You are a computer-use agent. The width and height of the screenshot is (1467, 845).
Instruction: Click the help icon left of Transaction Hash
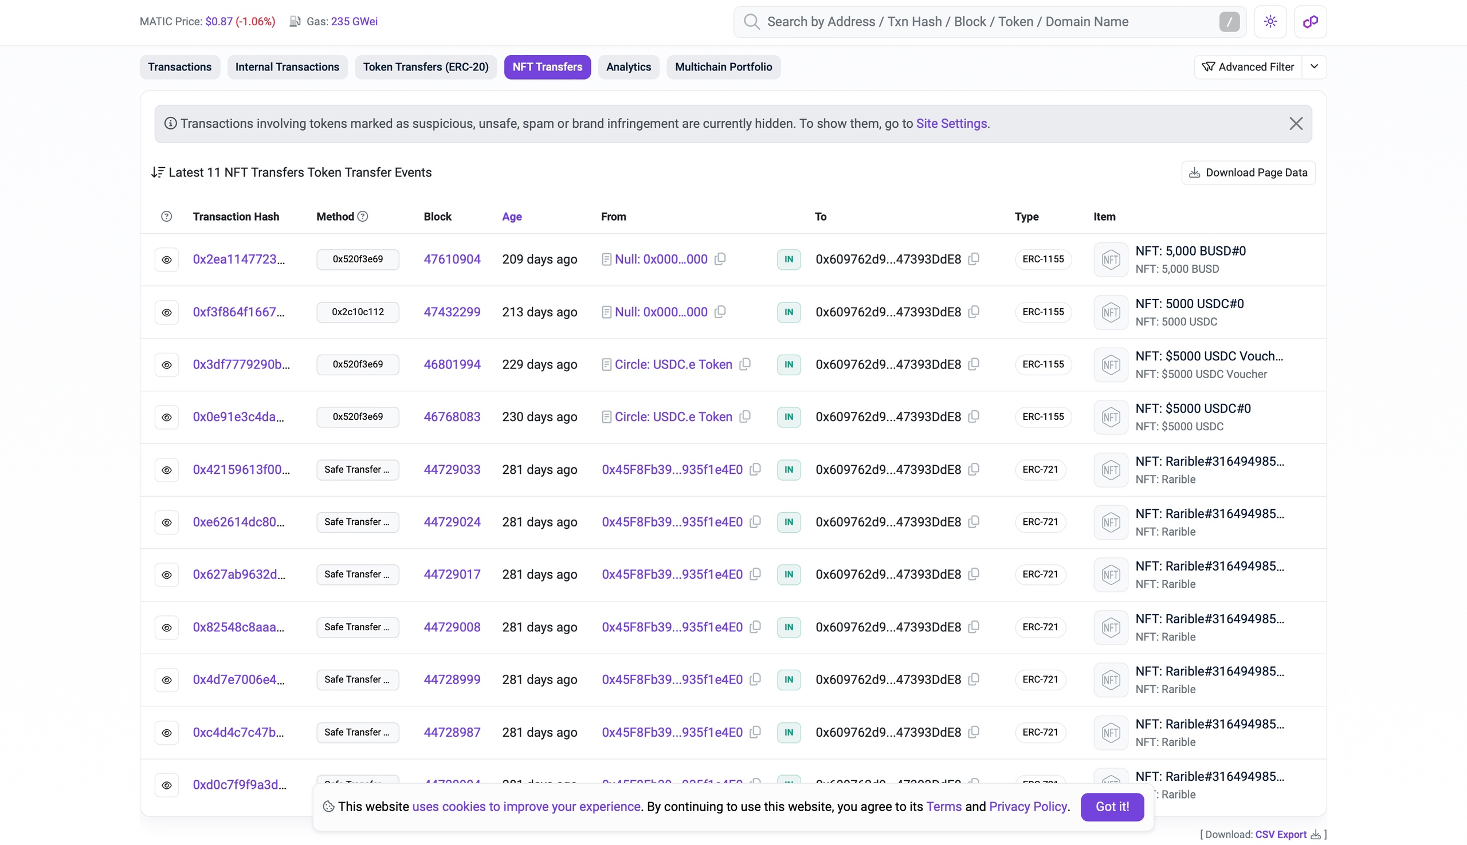[167, 217]
